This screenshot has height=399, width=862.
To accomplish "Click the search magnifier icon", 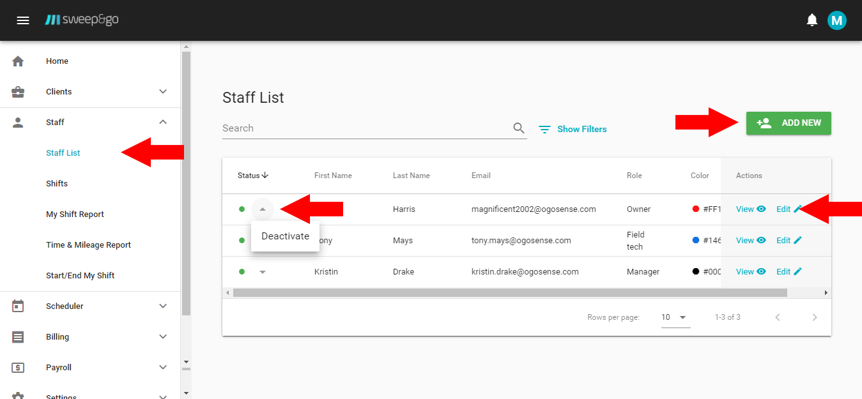I will (x=518, y=128).
